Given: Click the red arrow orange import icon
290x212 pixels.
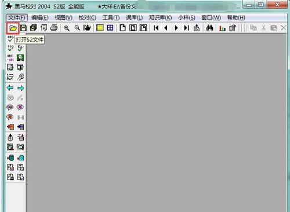Looking at the screenshot, I should 10,127.
